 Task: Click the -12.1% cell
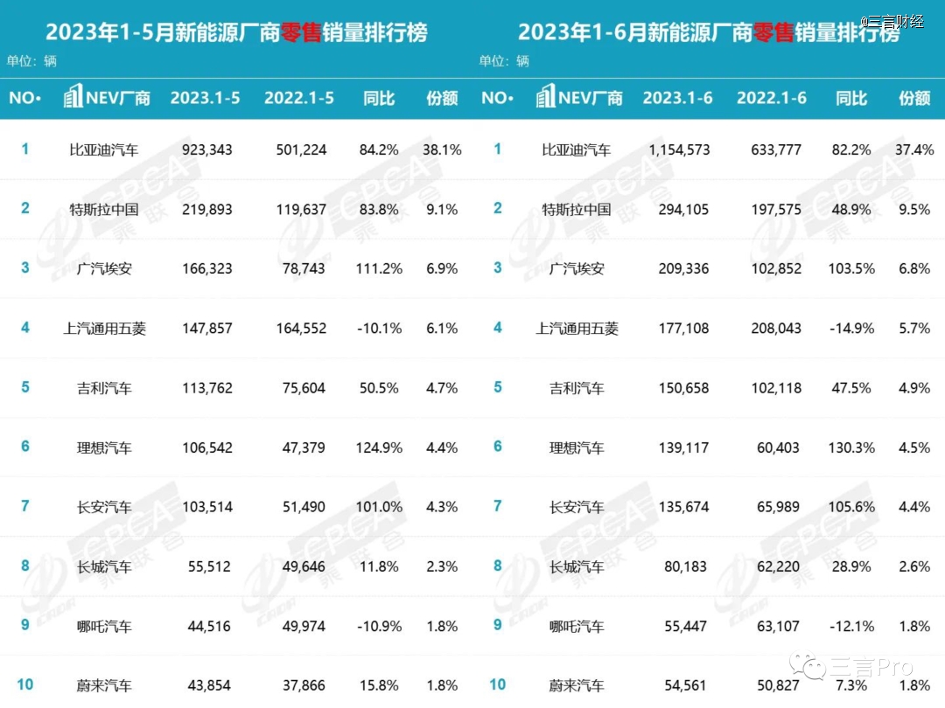tap(851, 627)
